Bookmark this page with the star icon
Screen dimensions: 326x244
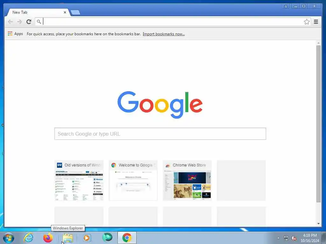307,22
